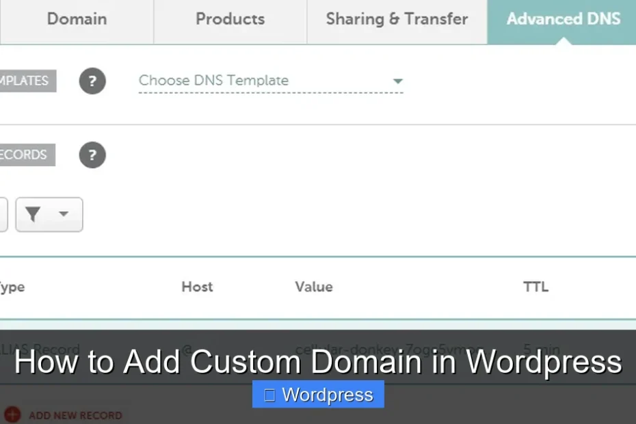Click the red plus Add New Record icon
Image resolution: width=636 pixels, height=424 pixels.
12,414
